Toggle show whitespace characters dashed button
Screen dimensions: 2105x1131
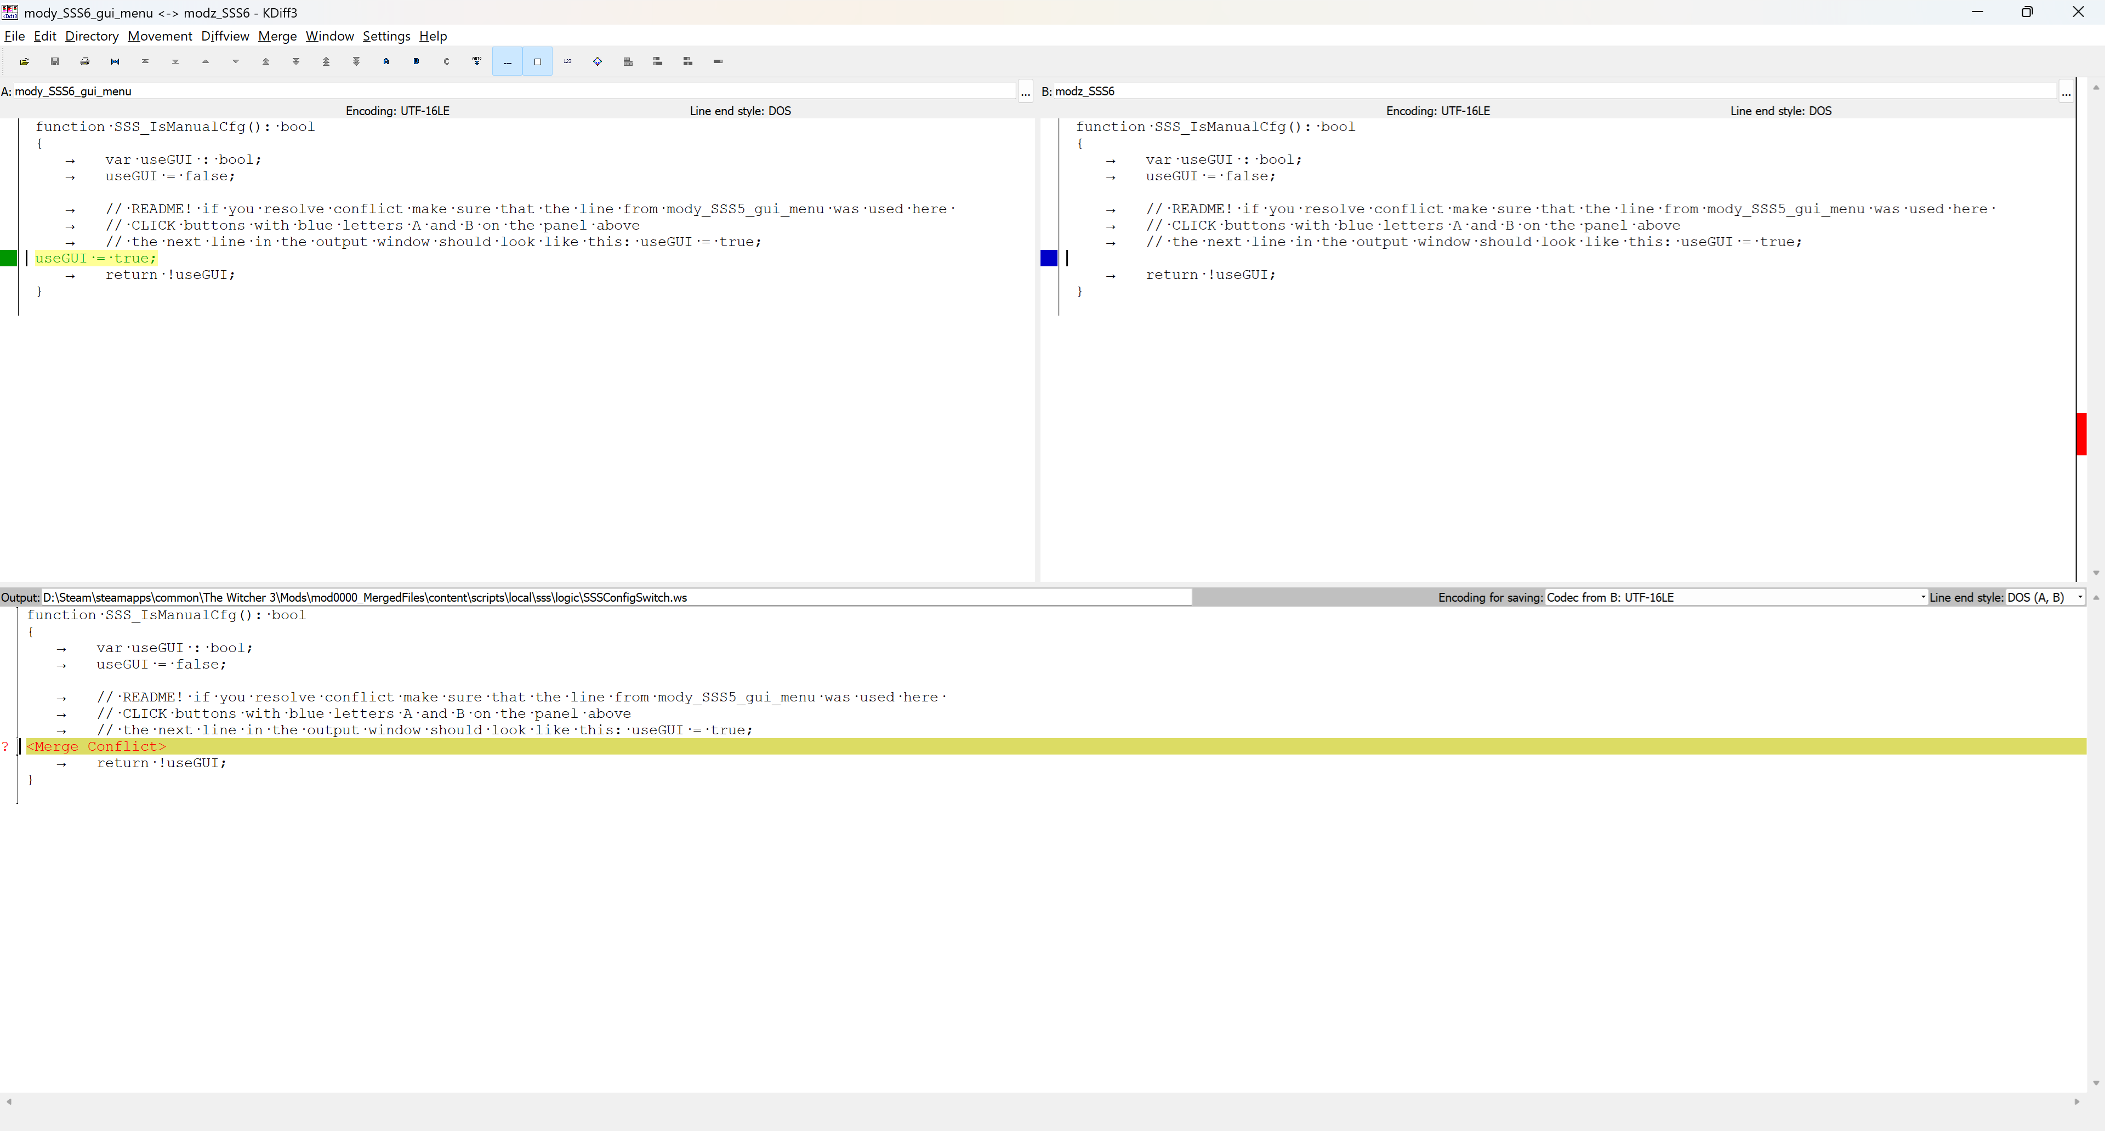[507, 61]
